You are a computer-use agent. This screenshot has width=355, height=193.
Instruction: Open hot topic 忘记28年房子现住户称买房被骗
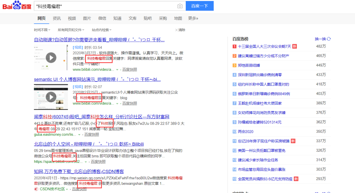[264, 141]
